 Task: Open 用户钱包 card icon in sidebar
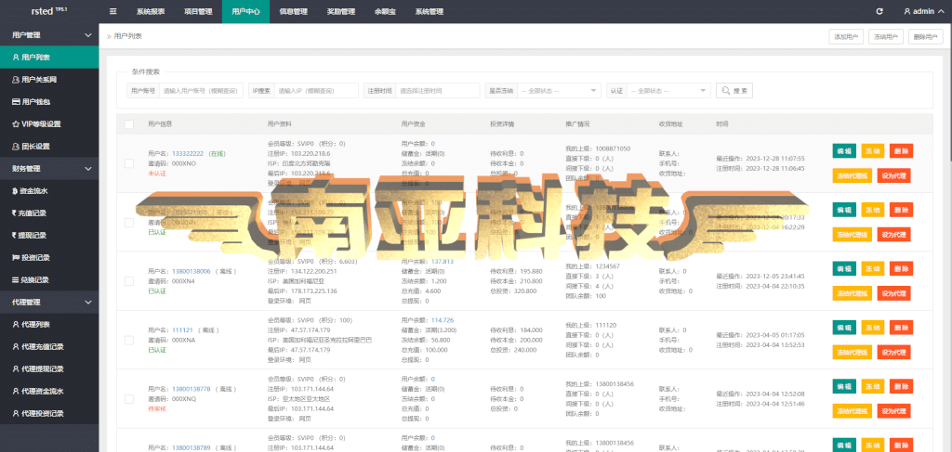point(16,102)
